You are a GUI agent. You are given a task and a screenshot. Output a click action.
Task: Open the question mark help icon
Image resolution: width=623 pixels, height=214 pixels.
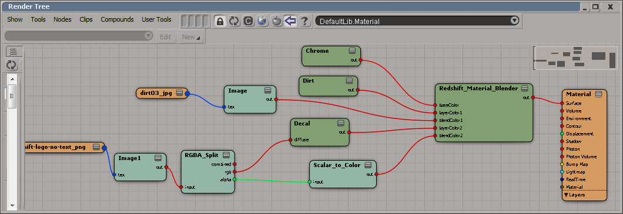(304, 21)
